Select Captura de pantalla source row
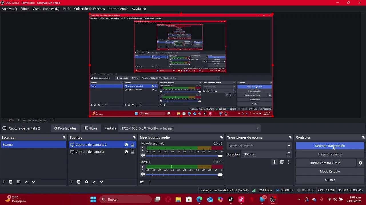 pyautogui.click(x=102, y=152)
